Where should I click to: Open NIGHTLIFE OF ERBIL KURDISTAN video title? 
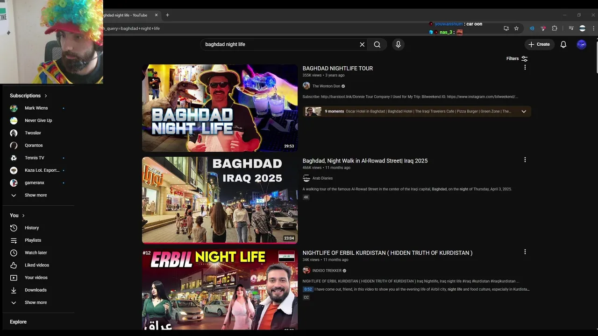pos(387,253)
